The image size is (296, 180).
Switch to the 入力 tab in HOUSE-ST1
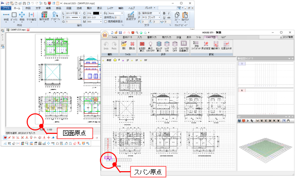coord(139,37)
